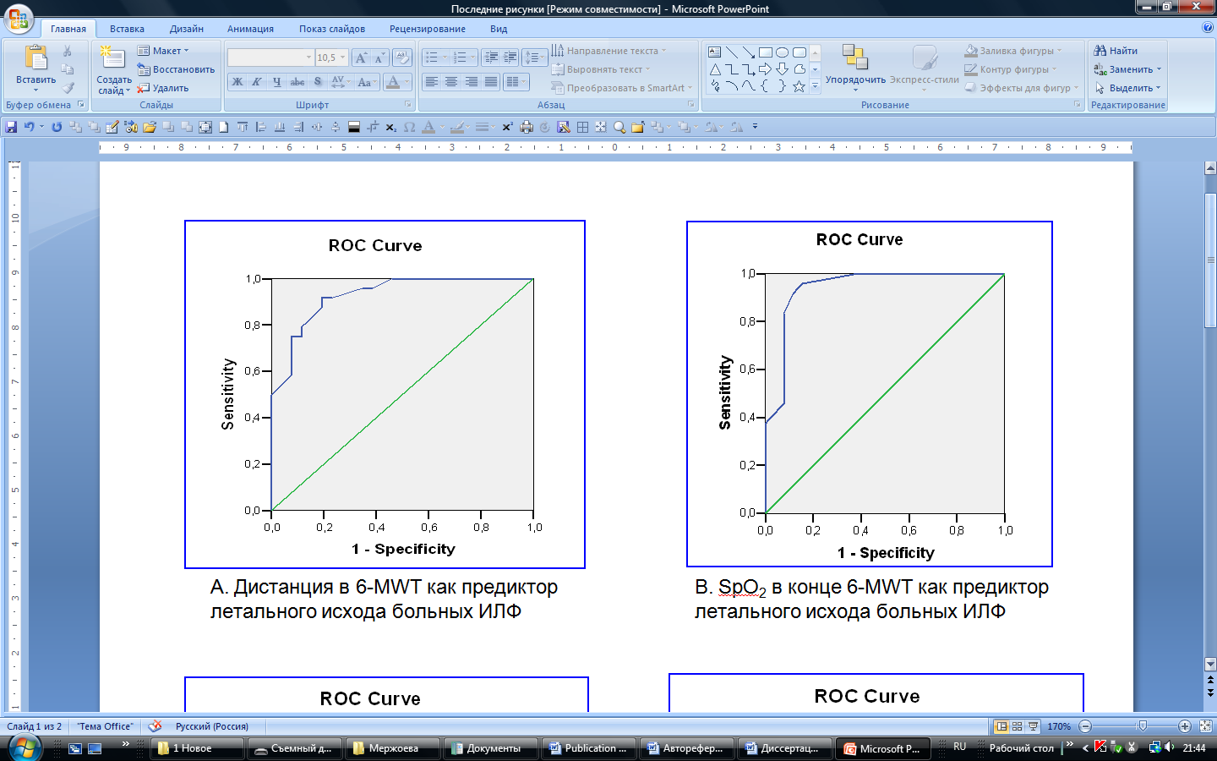Decrease list indent level
This screenshot has height=761, width=1217.
coord(491,57)
